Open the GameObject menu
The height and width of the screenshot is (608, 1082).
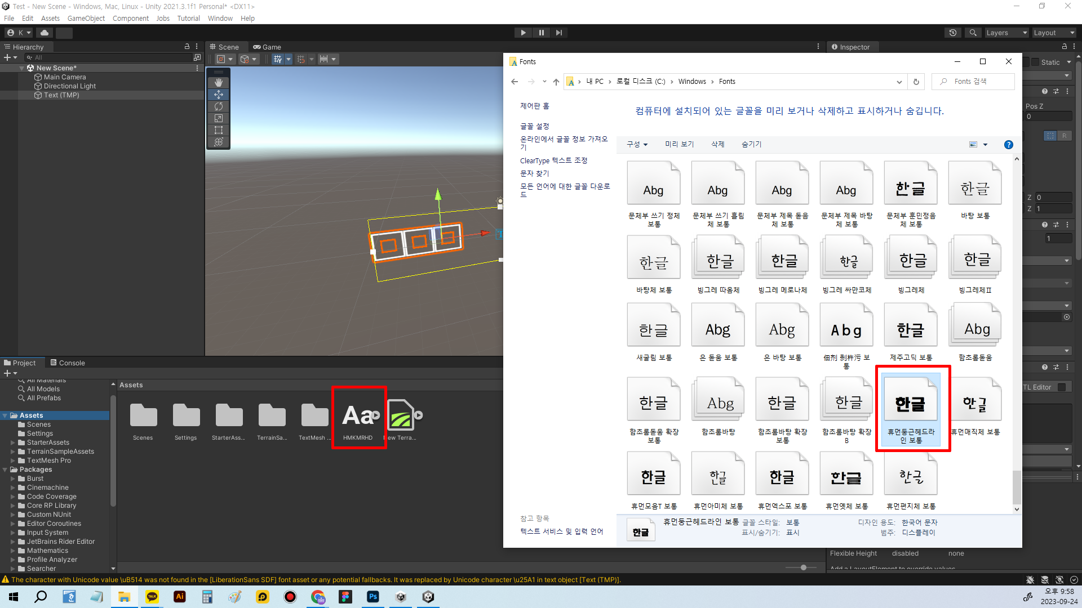pyautogui.click(x=86, y=19)
